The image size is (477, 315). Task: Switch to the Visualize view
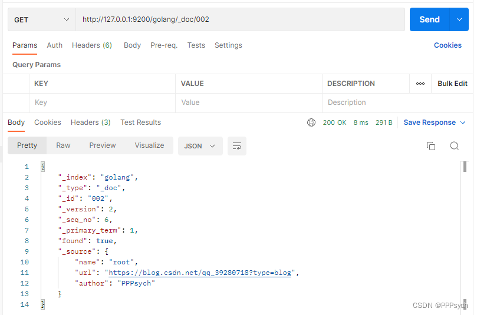pyautogui.click(x=149, y=145)
